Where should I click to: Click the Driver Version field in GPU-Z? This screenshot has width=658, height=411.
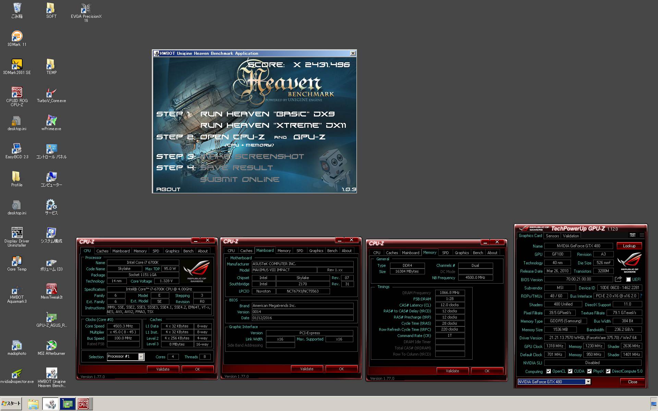tap(593, 338)
